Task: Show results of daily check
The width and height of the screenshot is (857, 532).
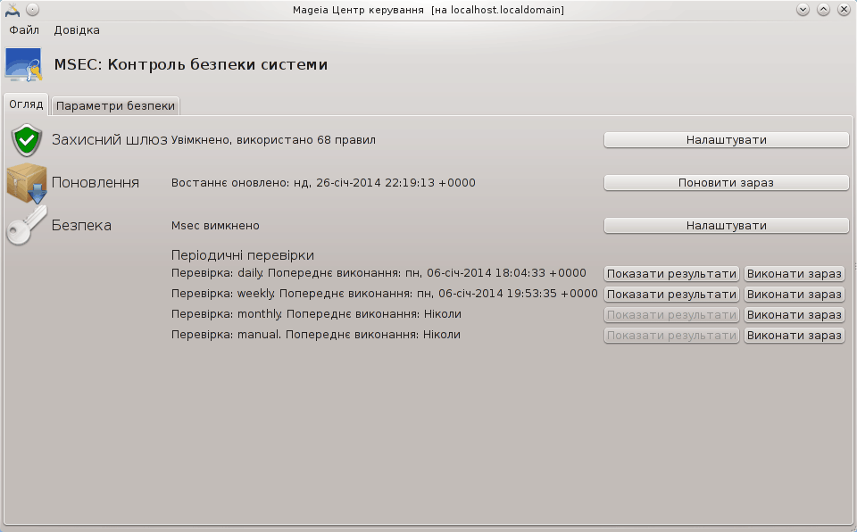Action: (671, 273)
